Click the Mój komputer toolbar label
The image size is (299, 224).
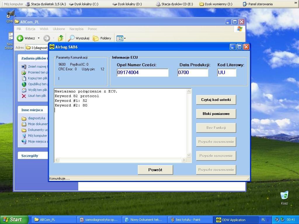(13, 4)
